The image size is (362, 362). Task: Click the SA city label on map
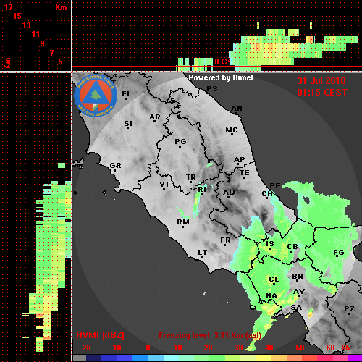point(296,308)
